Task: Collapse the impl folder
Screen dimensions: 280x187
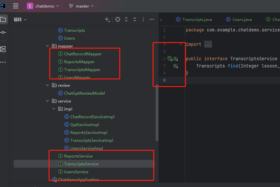Action: pos(54,109)
